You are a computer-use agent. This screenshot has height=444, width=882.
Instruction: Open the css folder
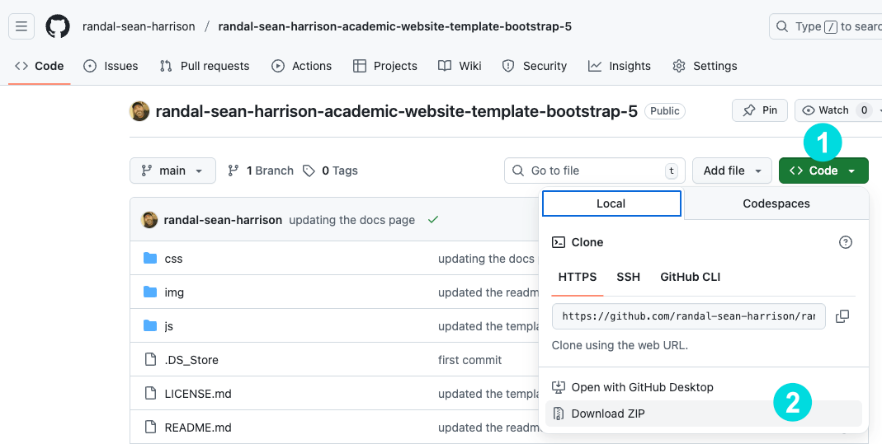point(173,259)
